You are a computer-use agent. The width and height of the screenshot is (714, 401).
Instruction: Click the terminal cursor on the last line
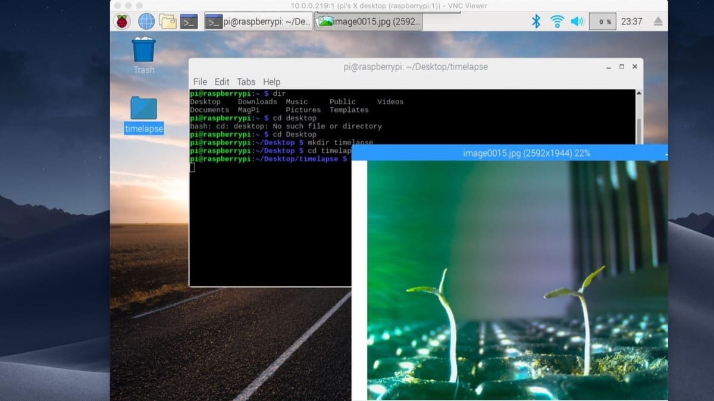pyautogui.click(x=192, y=168)
